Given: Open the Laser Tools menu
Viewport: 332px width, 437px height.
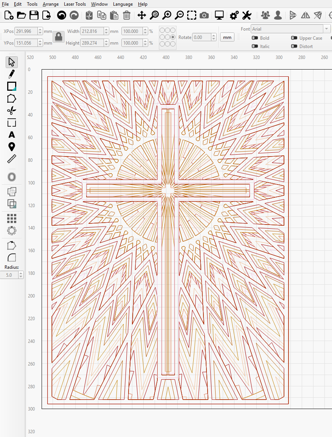Looking at the screenshot, I should pyautogui.click(x=75, y=4).
